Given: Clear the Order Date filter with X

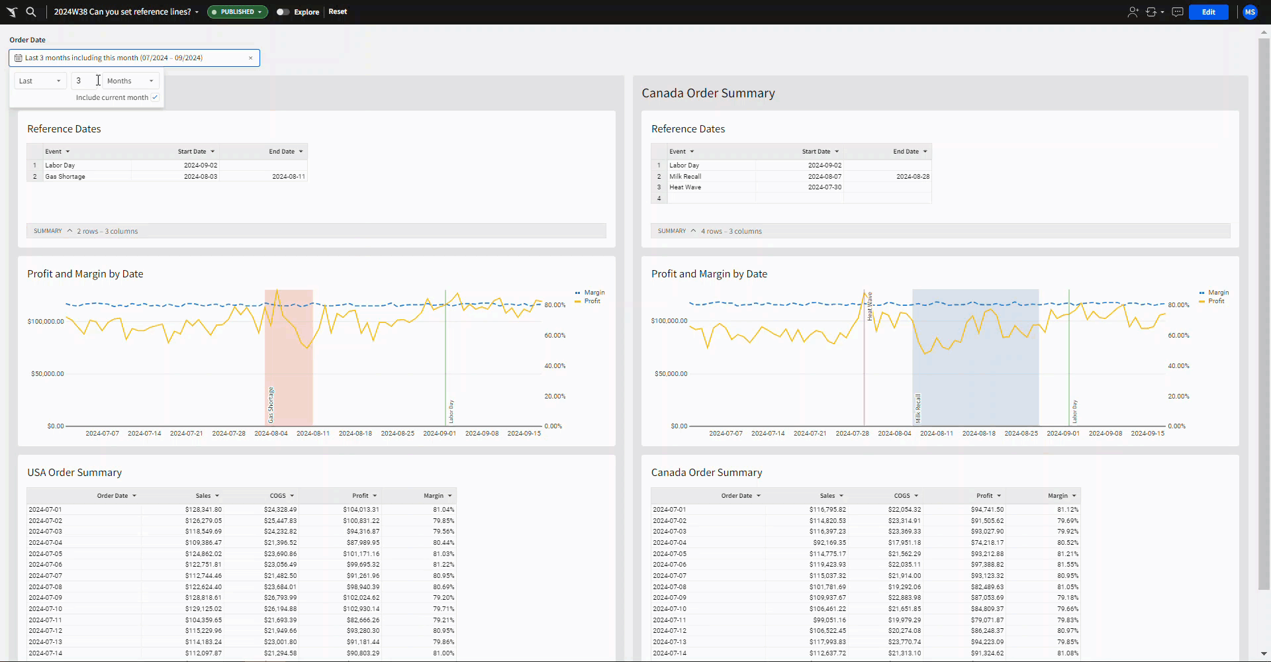Looking at the screenshot, I should click(x=251, y=58).
